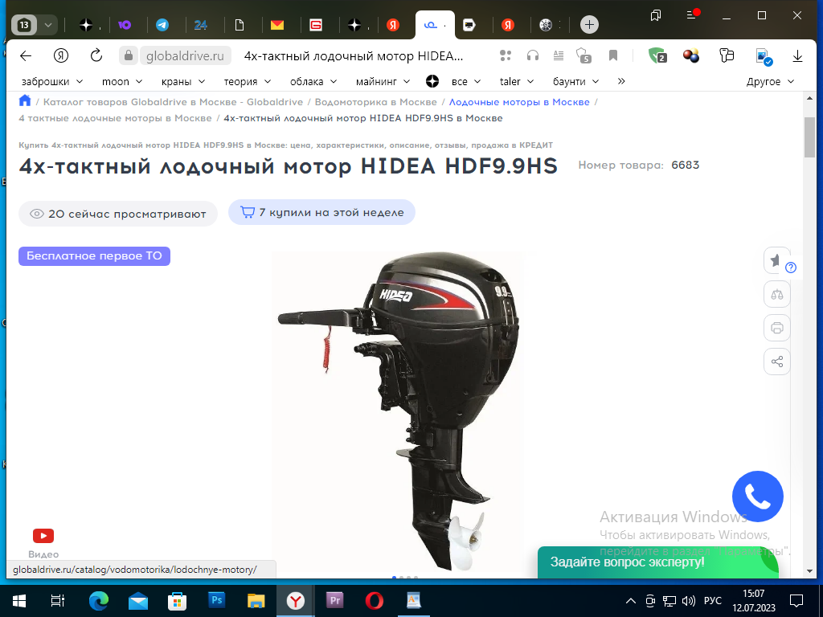Viewport: 823px width, 617px height.
Task: Open the colored balls extension icon
Action: (691, 55)
